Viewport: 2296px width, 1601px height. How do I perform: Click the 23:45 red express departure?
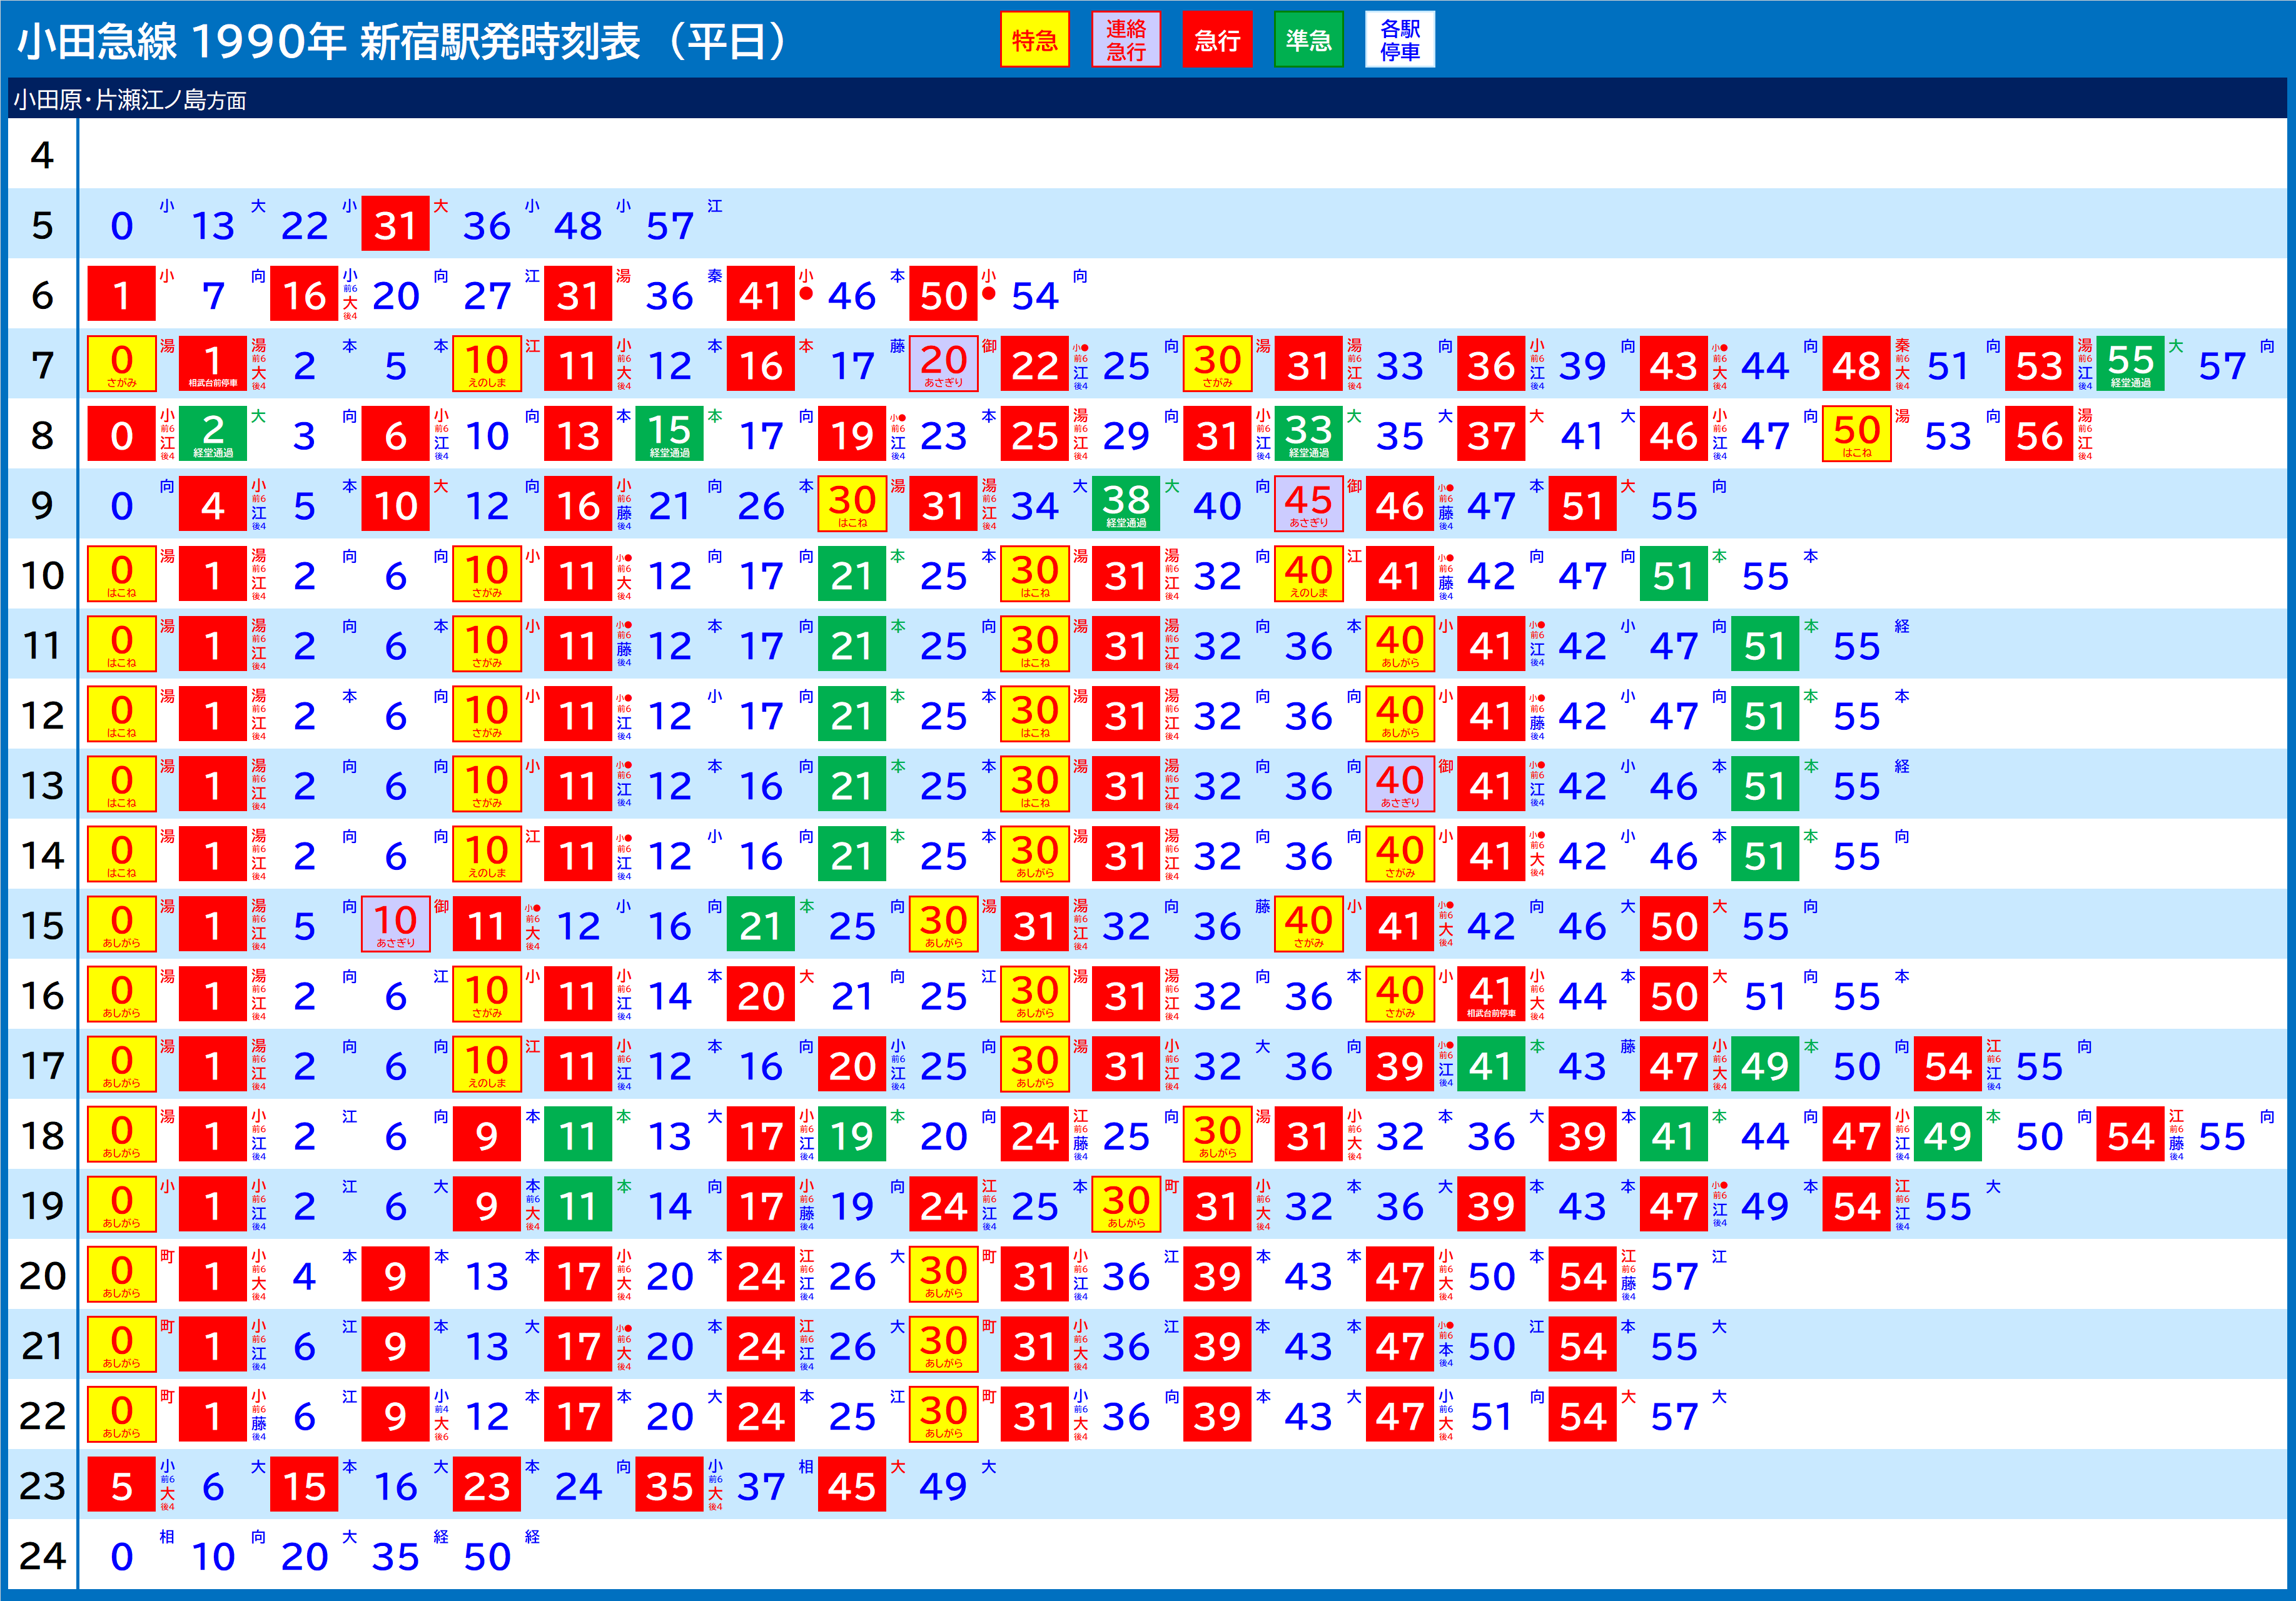point(851,1485)
